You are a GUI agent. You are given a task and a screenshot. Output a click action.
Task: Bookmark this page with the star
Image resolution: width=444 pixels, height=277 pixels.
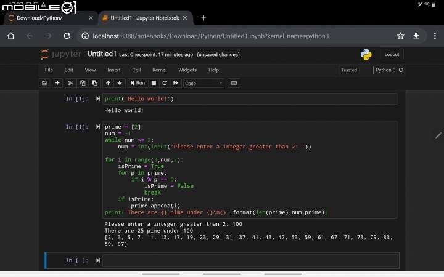pyautogui.click(x=400, y=36)
